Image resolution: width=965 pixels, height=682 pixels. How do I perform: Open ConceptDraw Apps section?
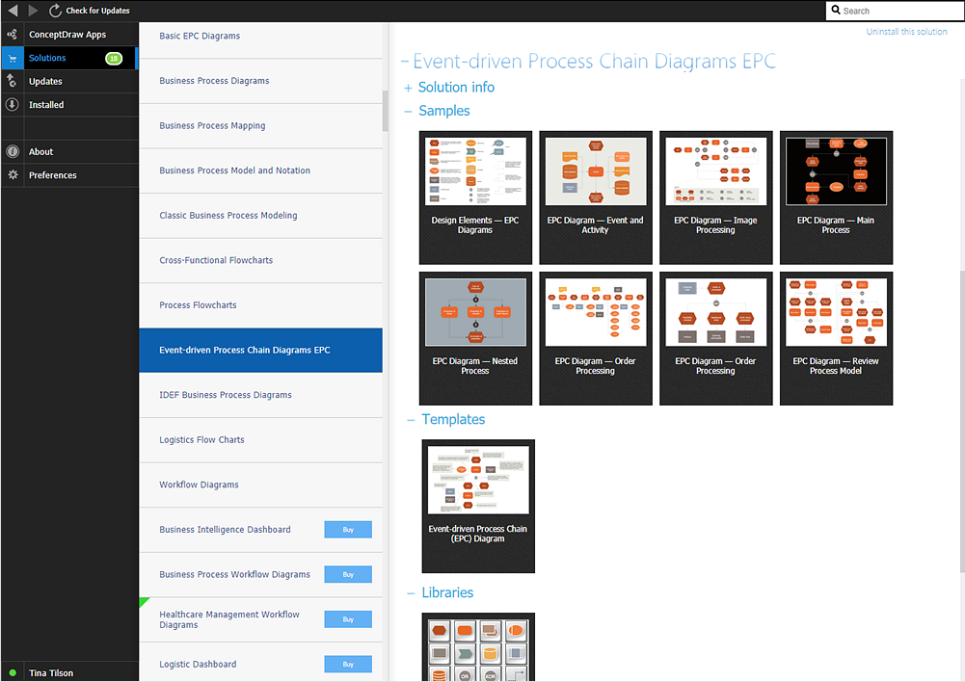[69, 35]
